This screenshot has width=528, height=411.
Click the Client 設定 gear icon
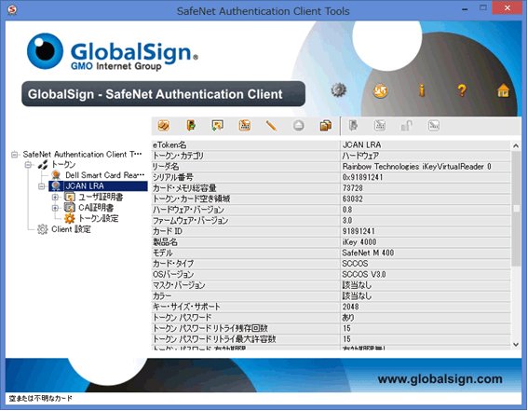tap(43, 229)
